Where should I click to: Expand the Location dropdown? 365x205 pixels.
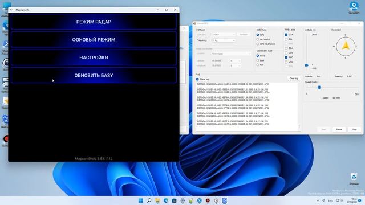coord(231,54)
